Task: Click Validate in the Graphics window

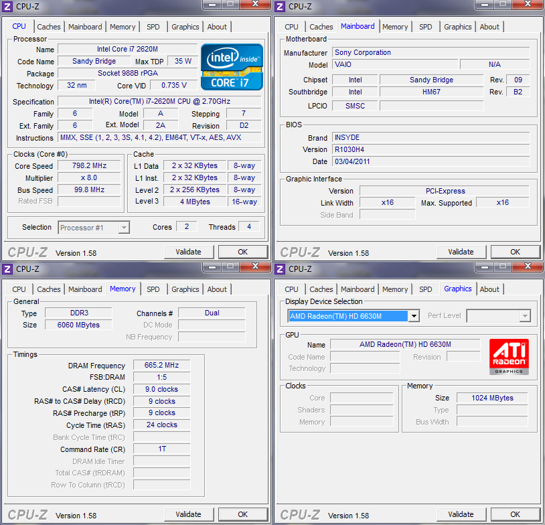Action: tap(461, 514)
